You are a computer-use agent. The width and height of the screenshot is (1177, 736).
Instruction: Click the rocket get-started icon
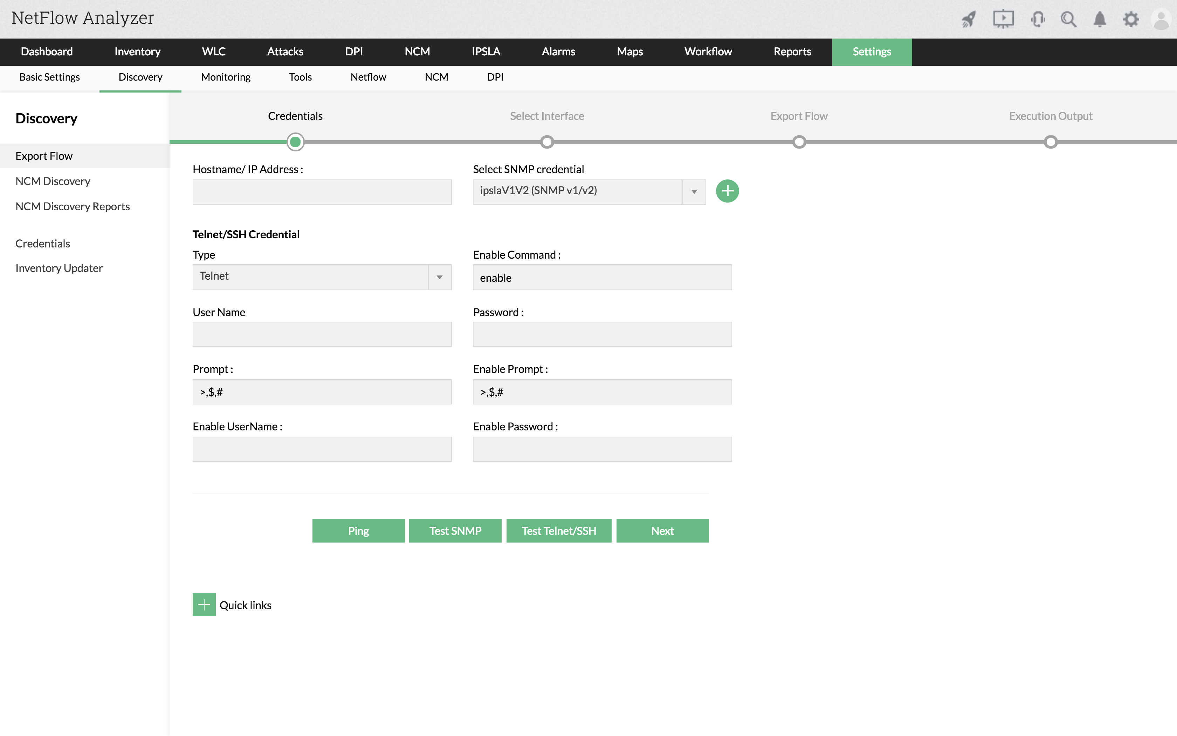click(x=968, y=20)
